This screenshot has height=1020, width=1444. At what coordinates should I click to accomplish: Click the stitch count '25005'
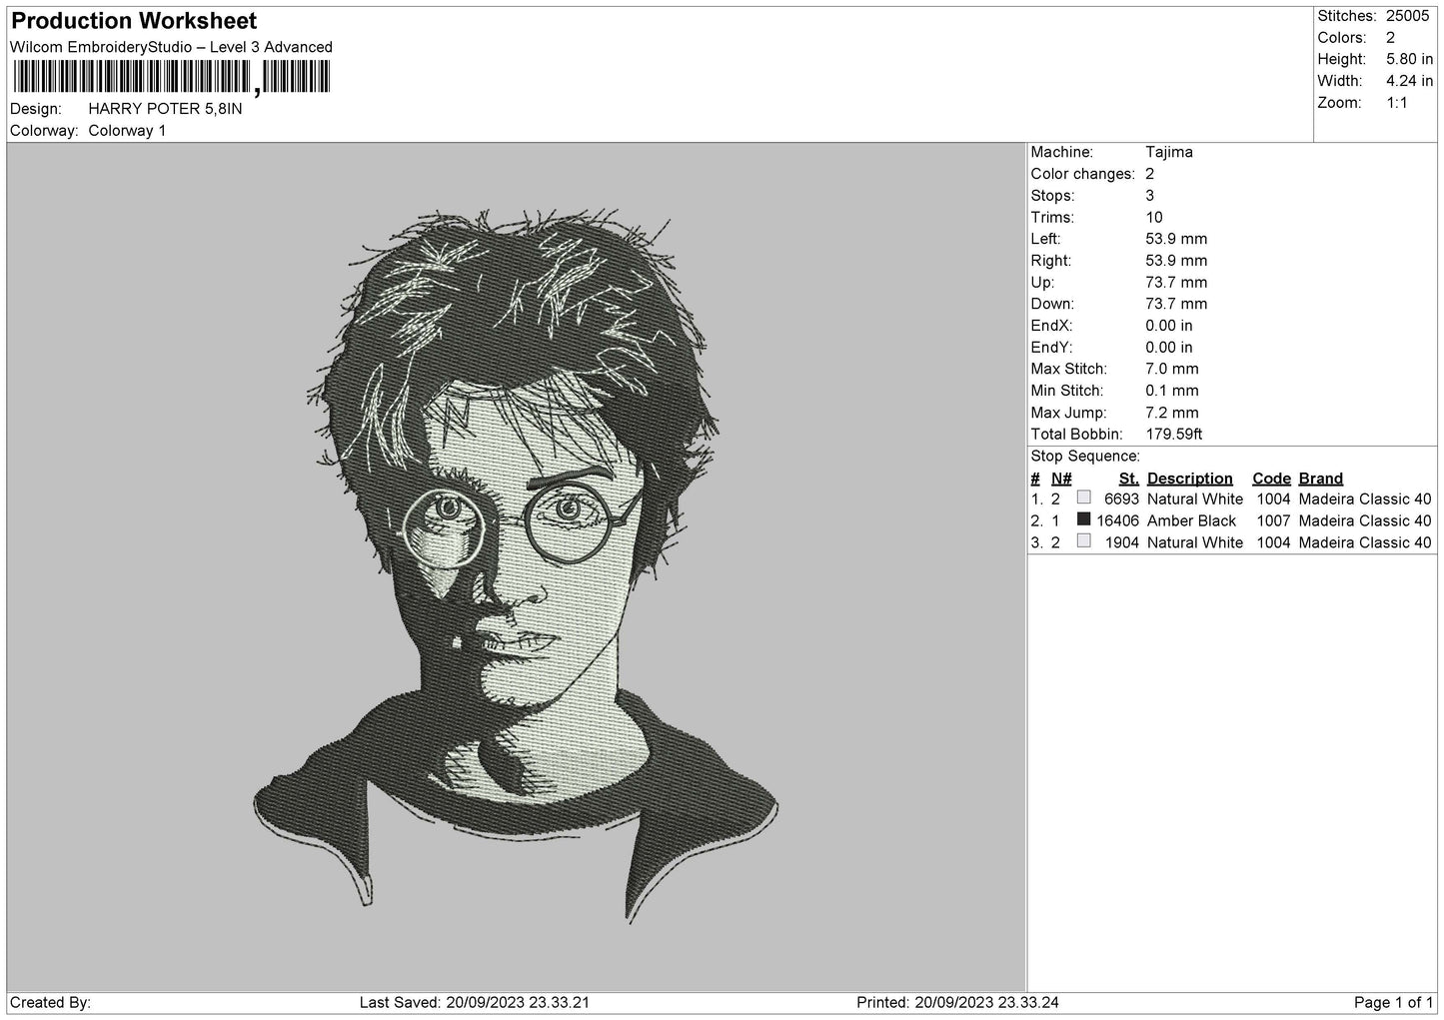(x=1409, y=16)
